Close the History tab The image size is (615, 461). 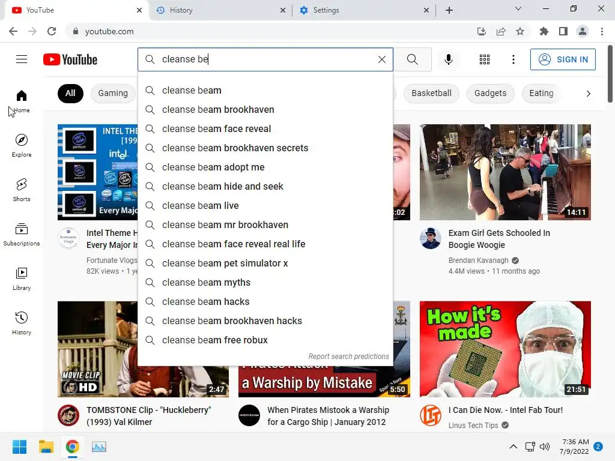pyautogui.click(x=283, y=10)
